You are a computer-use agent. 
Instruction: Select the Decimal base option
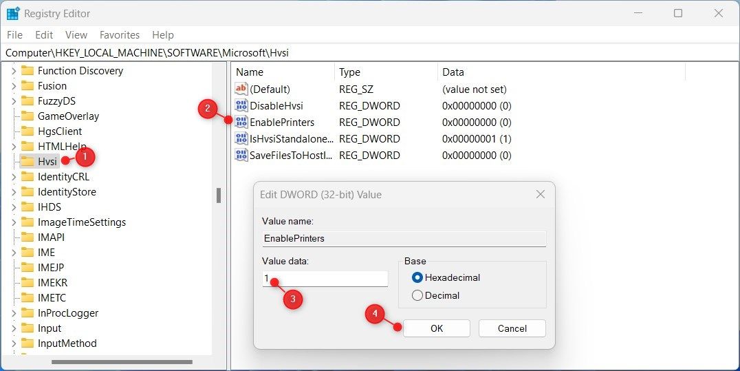tap(417, 295)
